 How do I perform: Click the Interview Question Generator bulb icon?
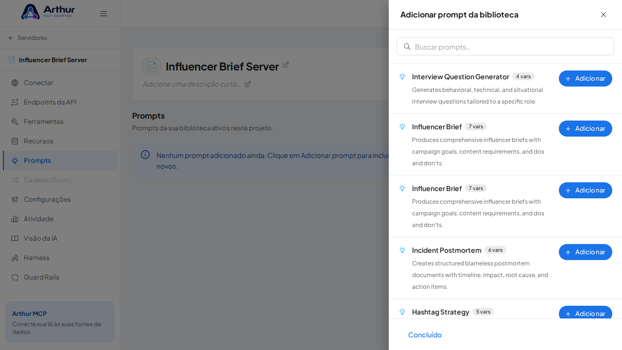tap(402, 76)
